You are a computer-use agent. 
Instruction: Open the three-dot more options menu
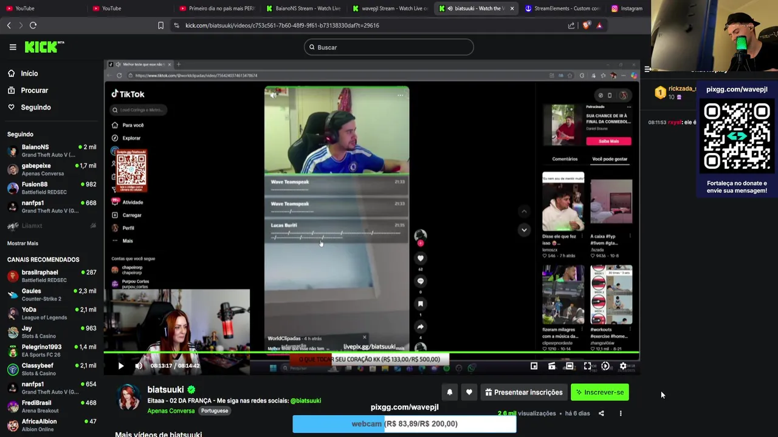[x=621, y=413]
